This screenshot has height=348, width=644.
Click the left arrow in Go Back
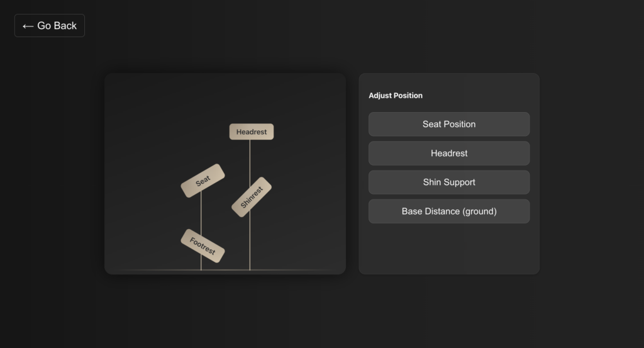pyautogui.click(x=28, y=26)
